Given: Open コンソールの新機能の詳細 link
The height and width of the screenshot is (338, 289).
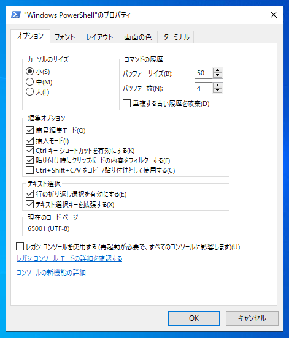Looking at the screenshot, I should 51,272.
